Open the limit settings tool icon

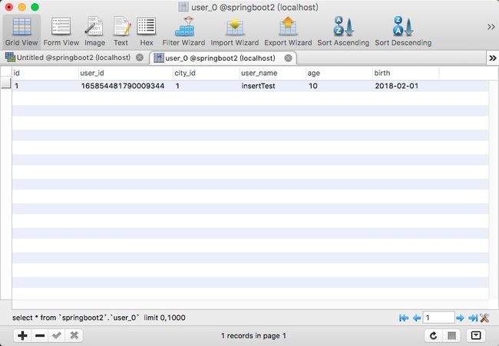[484, 318]
